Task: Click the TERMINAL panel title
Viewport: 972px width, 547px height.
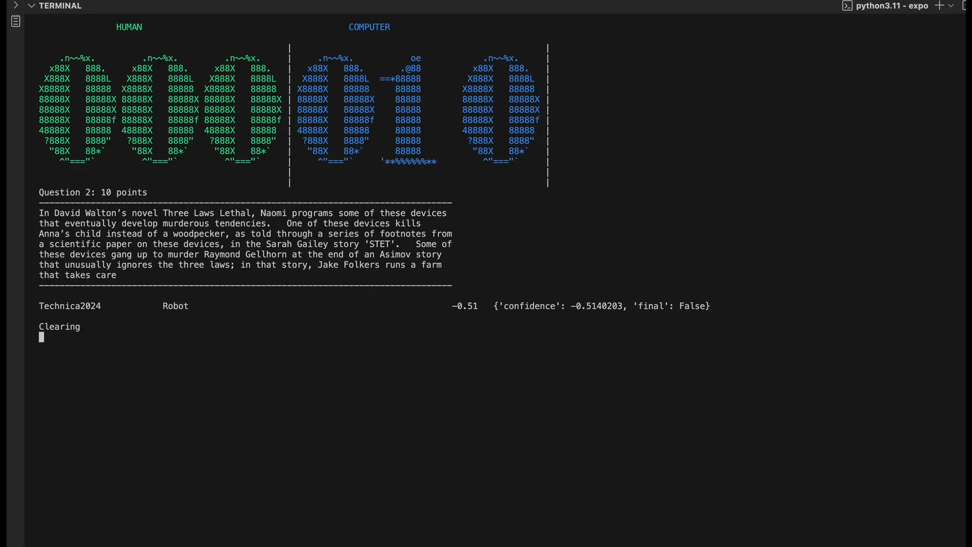Action: pos(60,6)
